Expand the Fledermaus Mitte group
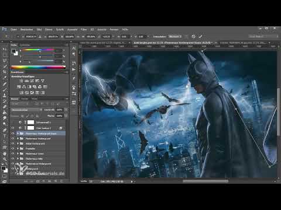The height and width of the screenshot is (210, 281). pyautogui.click(x=18, y=159)
